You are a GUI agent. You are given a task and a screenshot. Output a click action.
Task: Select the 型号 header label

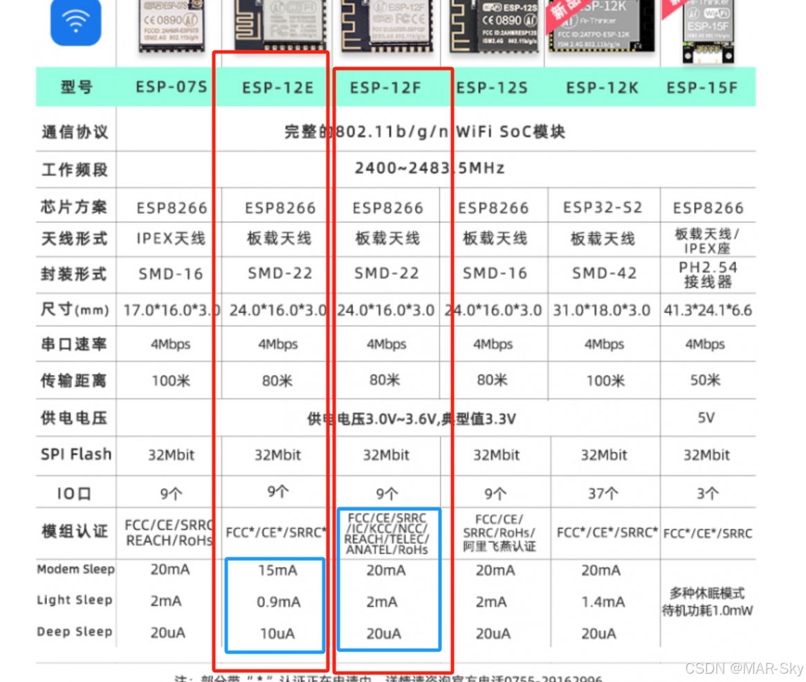76,87
